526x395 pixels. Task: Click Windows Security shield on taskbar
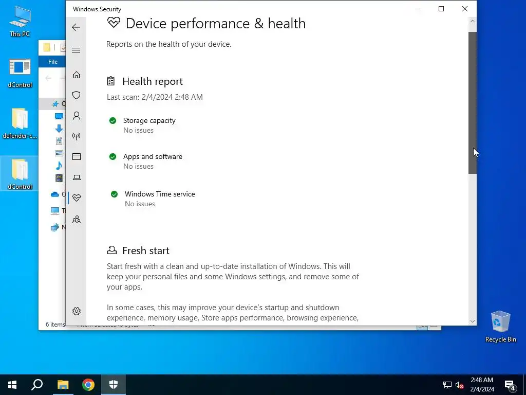pyautogui.click(x=114, y=385)
